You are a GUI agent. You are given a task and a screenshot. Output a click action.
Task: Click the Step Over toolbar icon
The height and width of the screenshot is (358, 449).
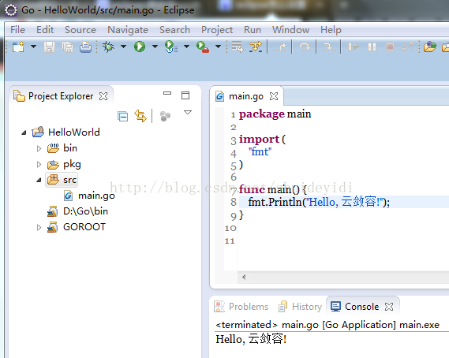coord(305,47)
